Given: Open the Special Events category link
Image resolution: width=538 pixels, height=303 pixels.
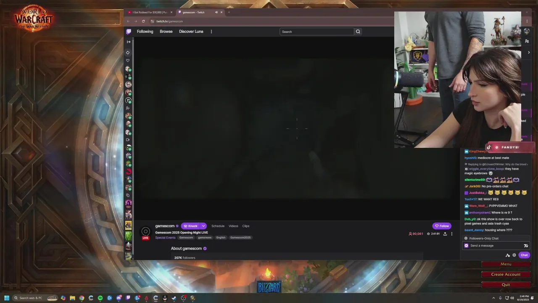Looking at the screenshot, I should (x=165, y=237).
